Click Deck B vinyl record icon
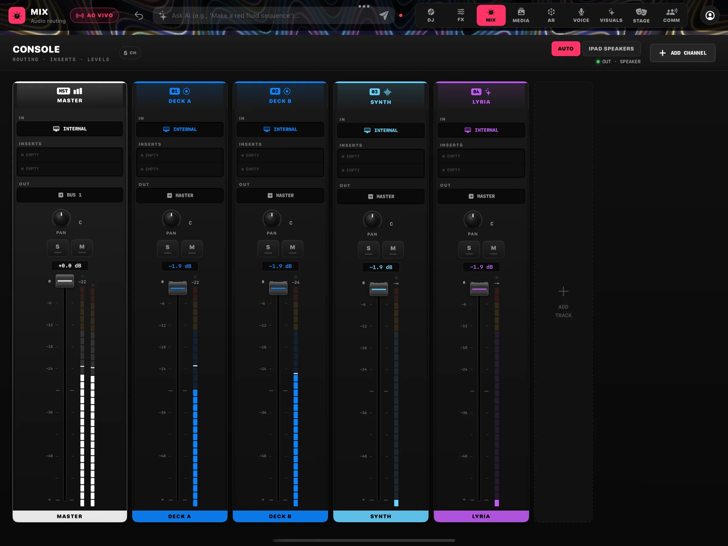The image size is (728, 546). [287, 91]
